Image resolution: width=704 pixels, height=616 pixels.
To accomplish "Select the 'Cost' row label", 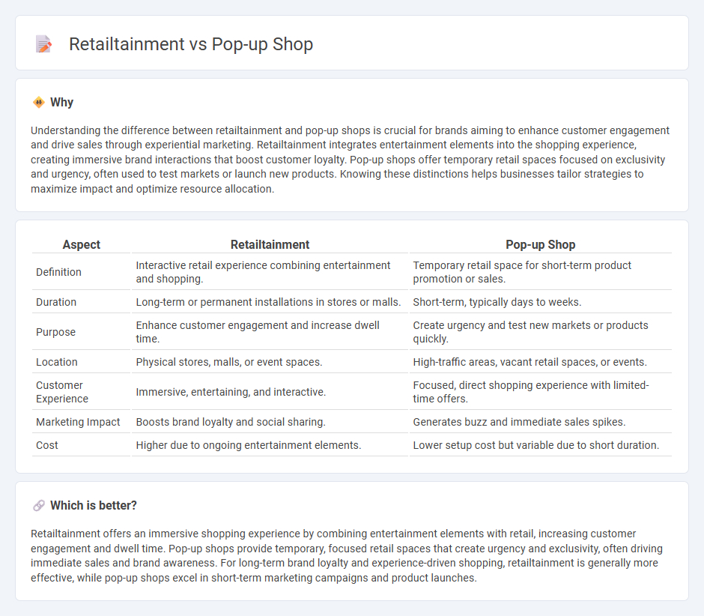I will [47, 445].
